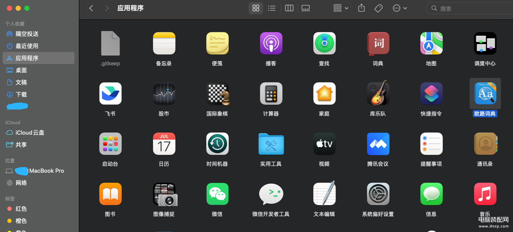Open the 提醒事项 Reminders app icon
This screenshot has height=232, width=513.
coord(431,144)
